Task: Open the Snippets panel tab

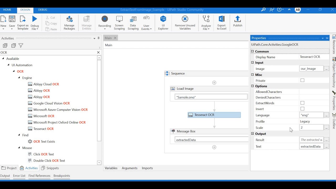Action: click(50, 168)
